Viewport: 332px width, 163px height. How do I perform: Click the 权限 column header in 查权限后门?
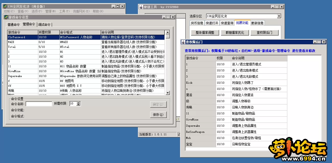click(x=223, y=58)
